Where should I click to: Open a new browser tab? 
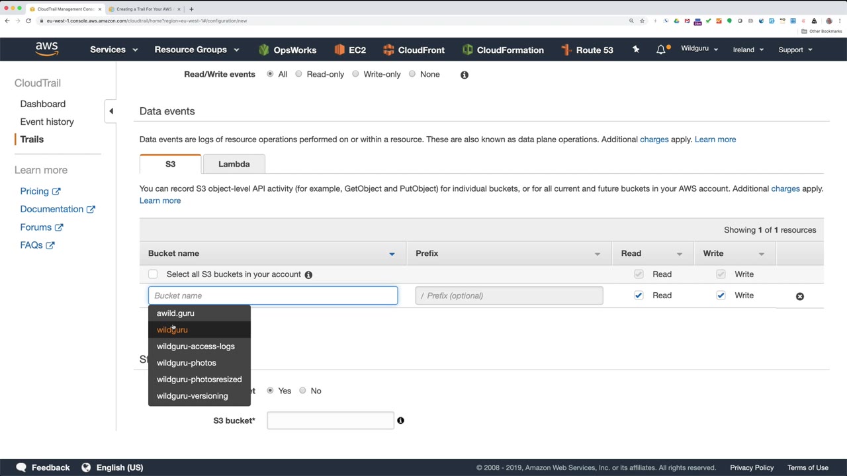point(191,9)
